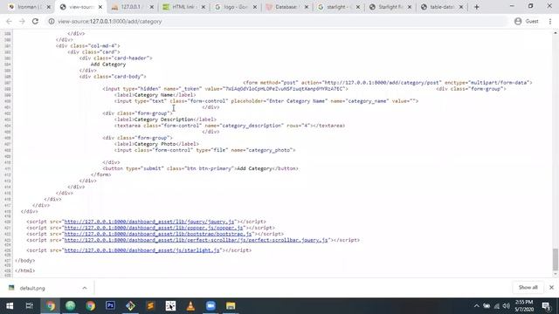This screenshot has height=314, width=559.
Task: Open Zoom from the taskbar
Action: (210, 306)
